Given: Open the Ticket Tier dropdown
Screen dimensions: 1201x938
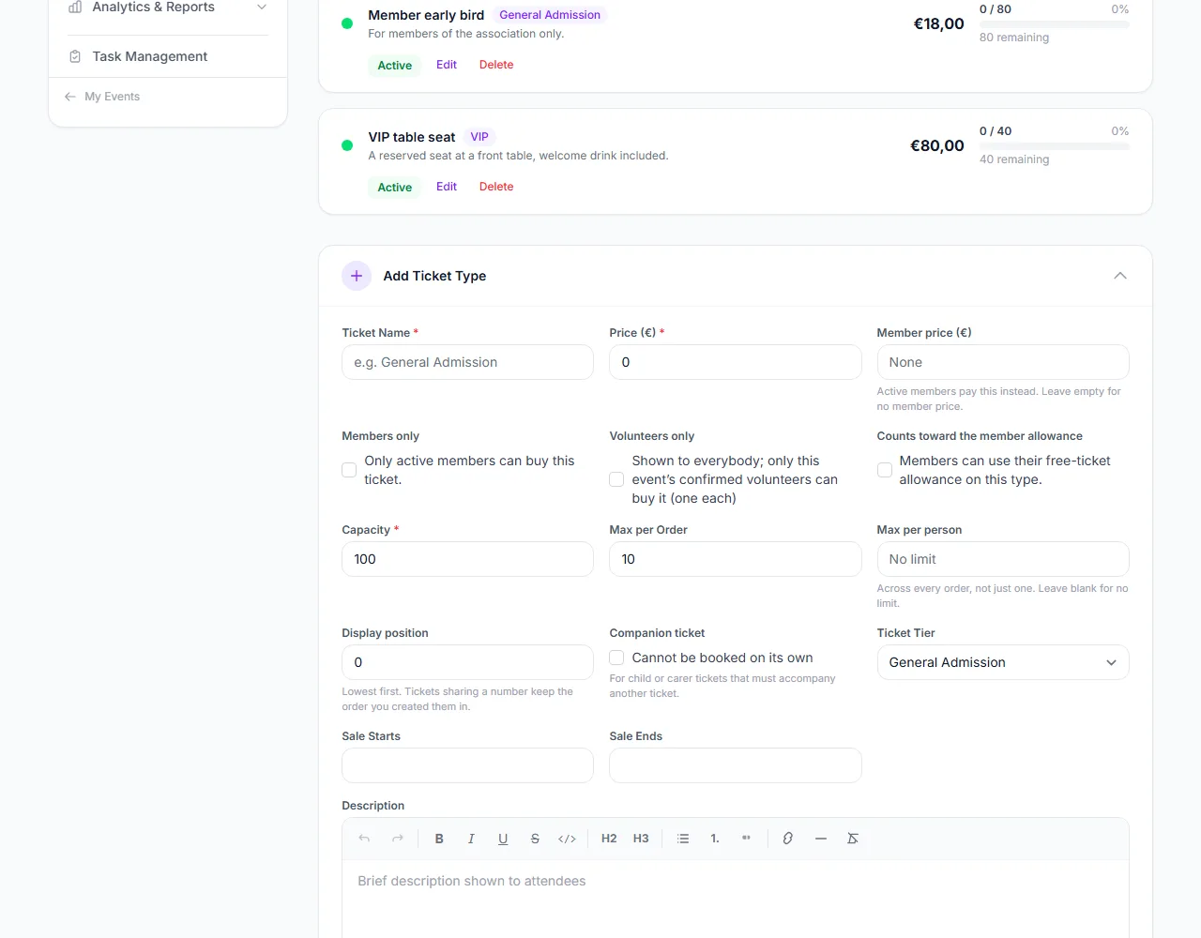Looking at the screenshot, I should point(1003,662).
